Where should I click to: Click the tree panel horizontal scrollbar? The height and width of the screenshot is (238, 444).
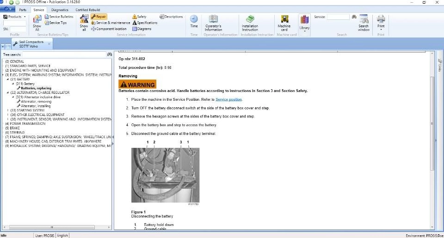click(52, 227)
